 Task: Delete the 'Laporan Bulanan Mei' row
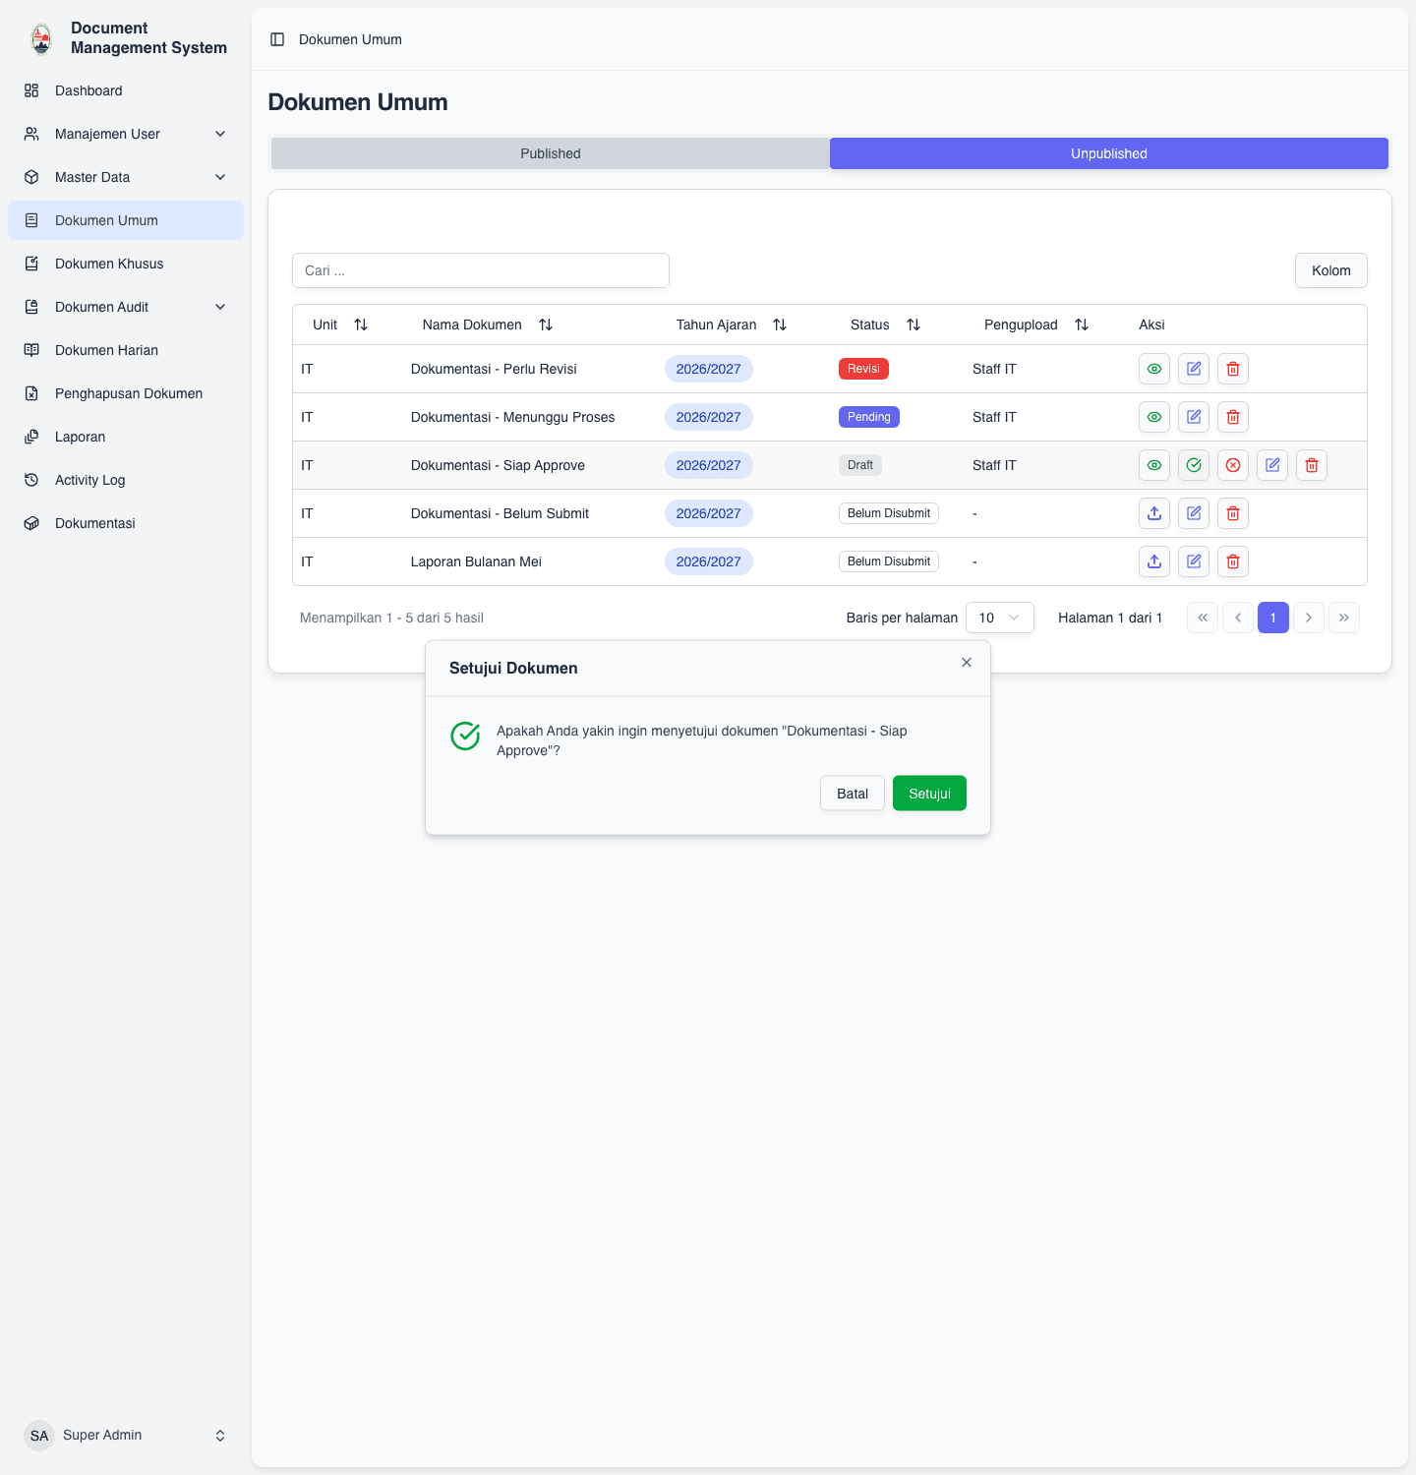pyautogui.click(x=1233, y=561)
